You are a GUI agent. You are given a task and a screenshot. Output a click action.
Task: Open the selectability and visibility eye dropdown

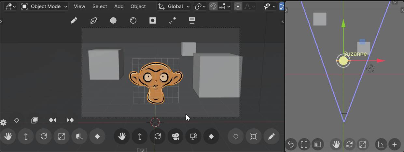[x=270, y=6]
